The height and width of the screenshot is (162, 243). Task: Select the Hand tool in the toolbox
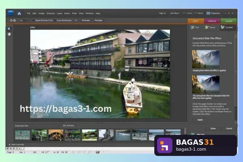click(x=9, y=34)
